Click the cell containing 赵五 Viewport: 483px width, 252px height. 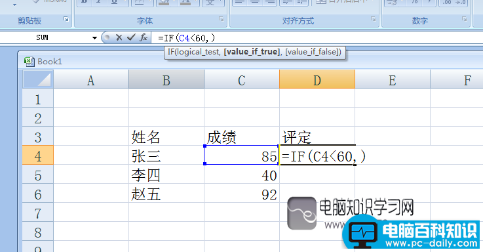166,193
